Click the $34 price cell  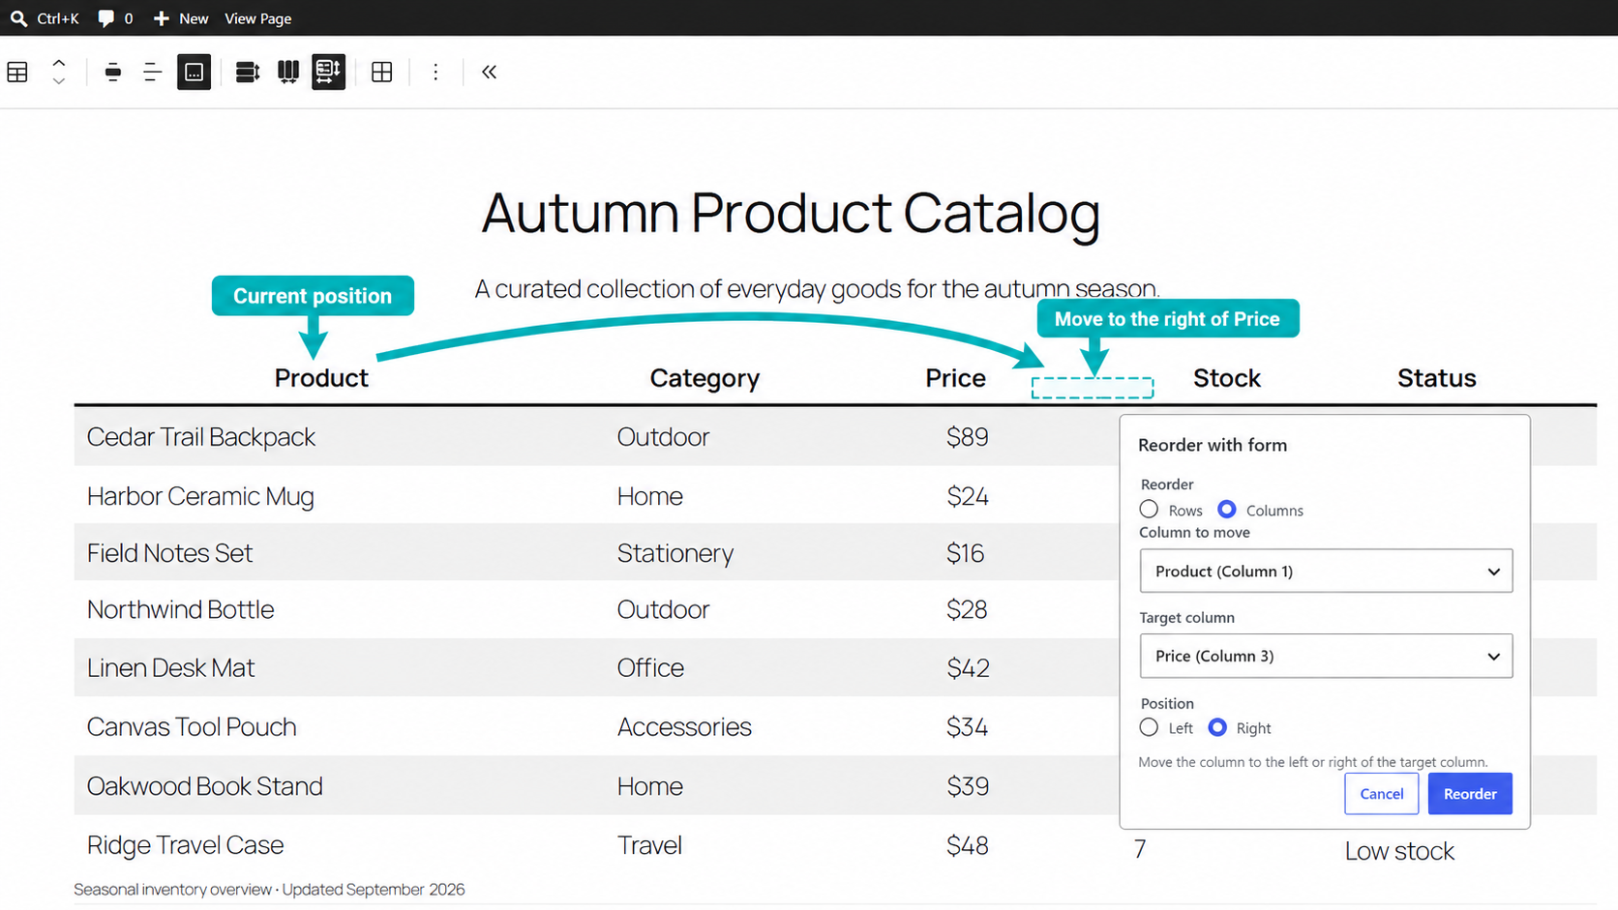967,727
